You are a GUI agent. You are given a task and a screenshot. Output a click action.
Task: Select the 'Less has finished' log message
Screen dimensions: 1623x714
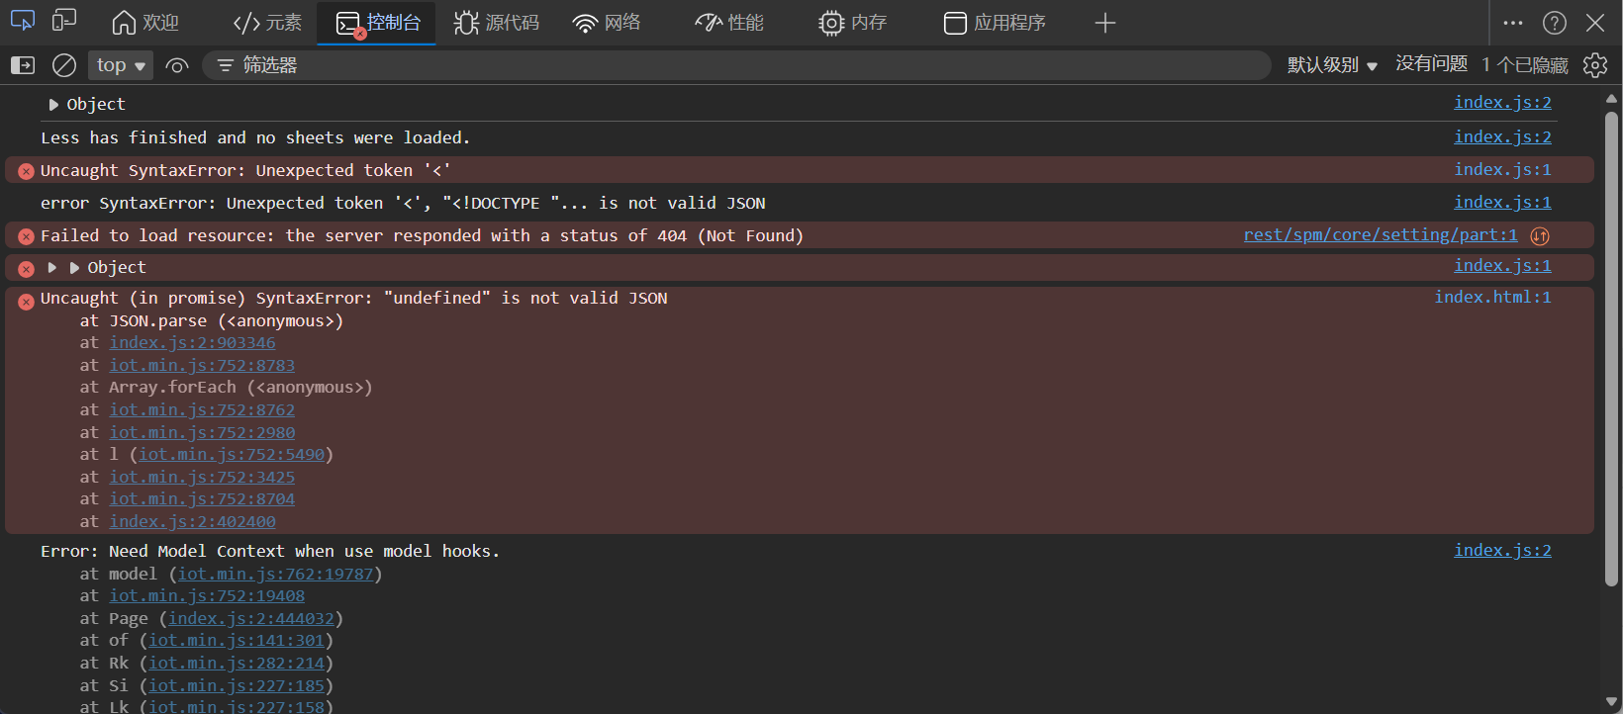(x=255, y=138)
